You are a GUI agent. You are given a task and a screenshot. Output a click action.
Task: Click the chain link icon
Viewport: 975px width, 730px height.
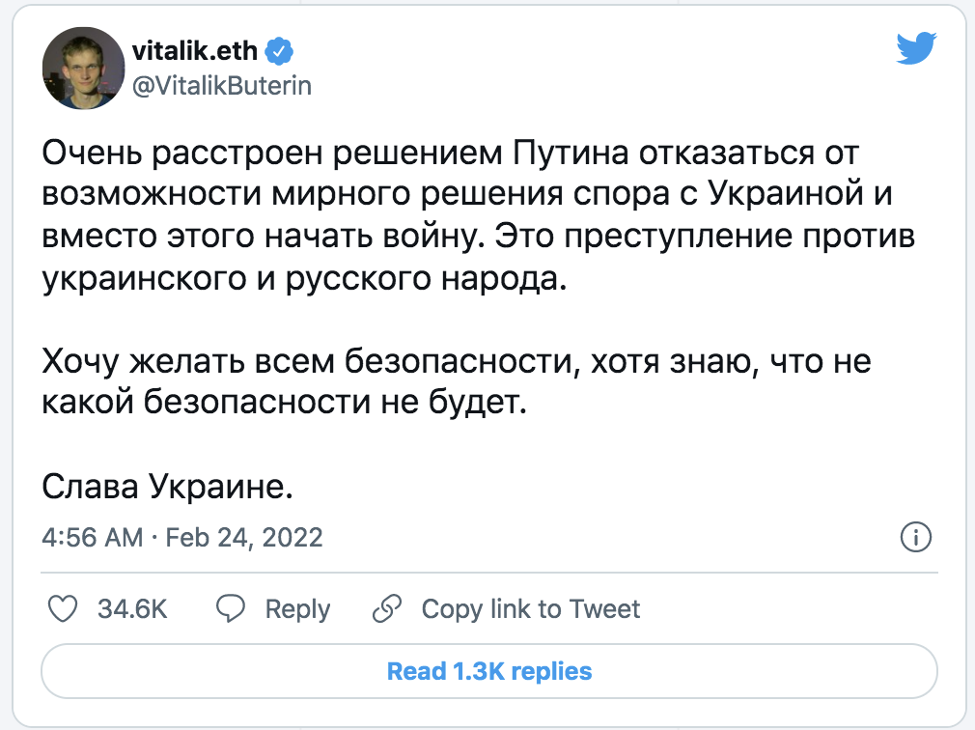click(386, 609)
